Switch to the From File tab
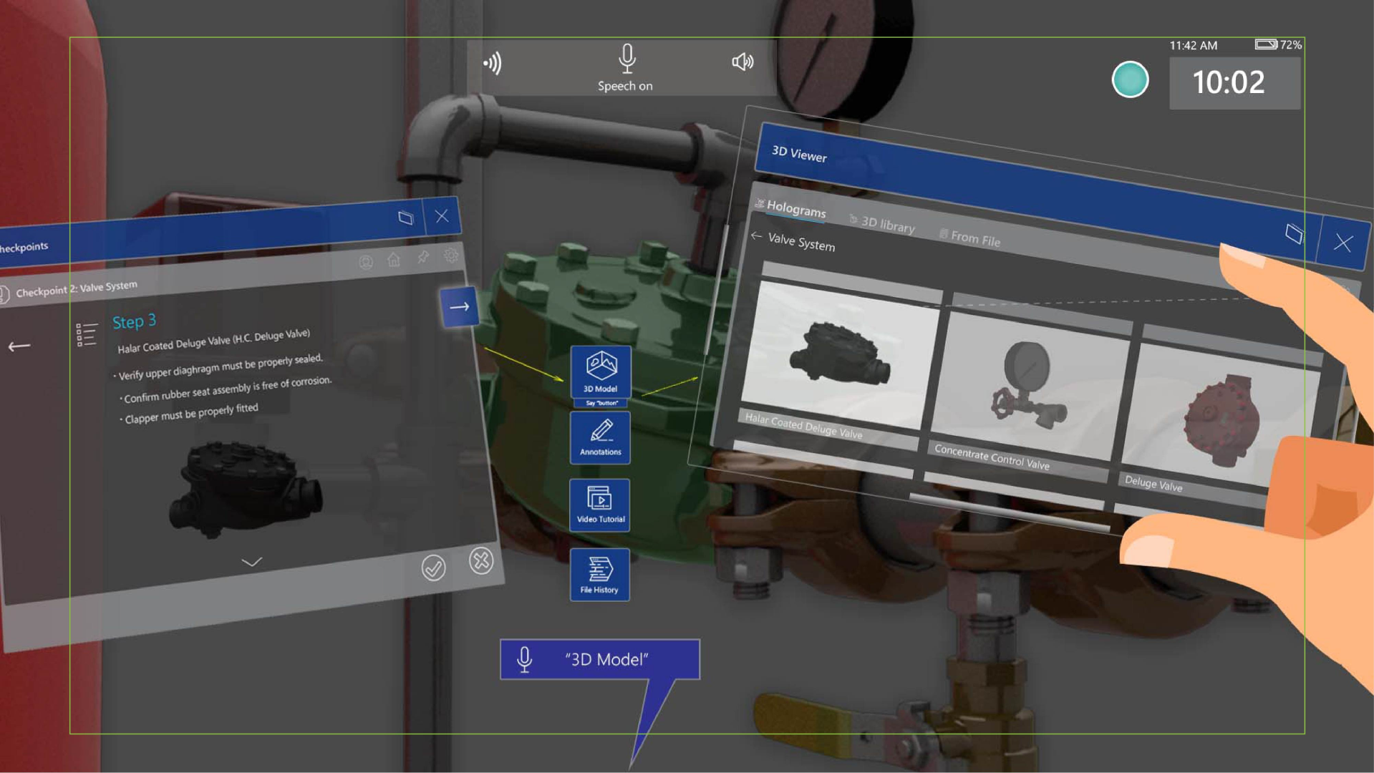The height and width of the screenshot is (773, 1374). [970, 238]
